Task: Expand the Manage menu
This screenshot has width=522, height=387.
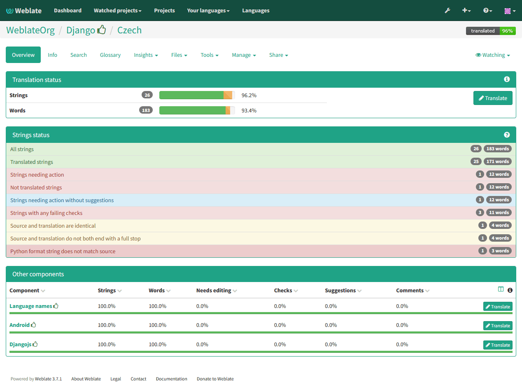Action: click(244, 55)
